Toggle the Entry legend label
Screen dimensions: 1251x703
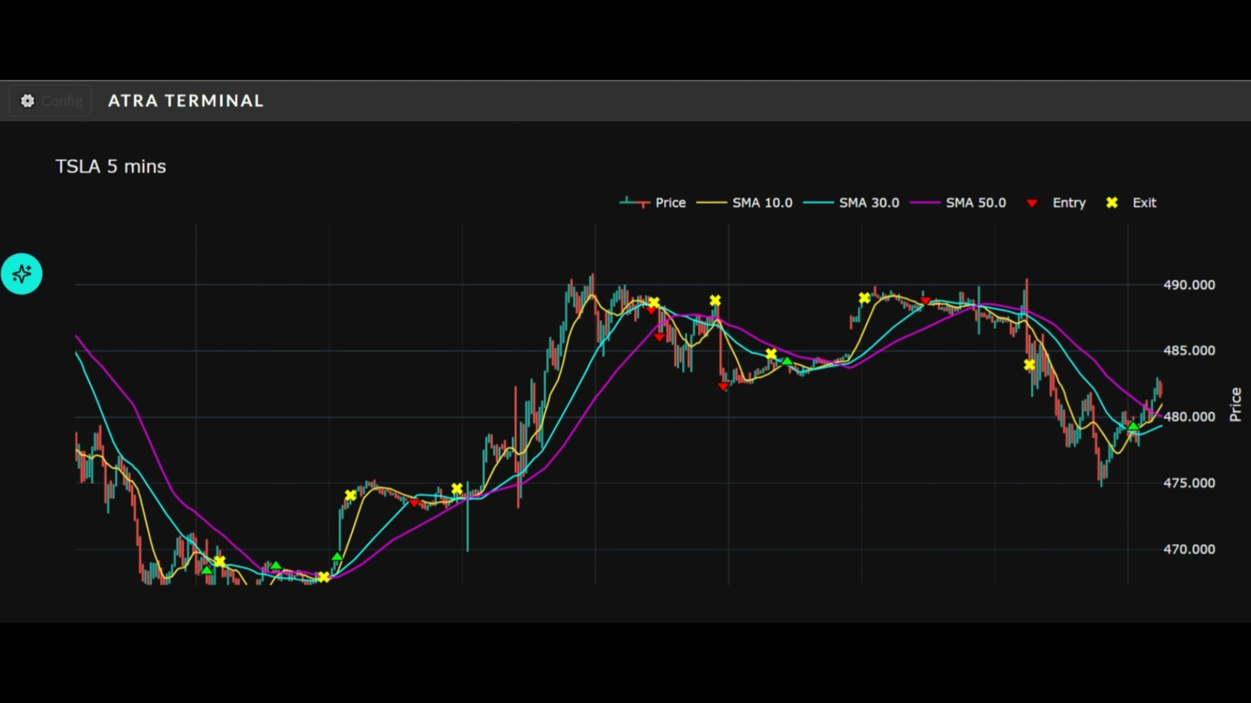pyautogui.click(x=1069, y=203)
